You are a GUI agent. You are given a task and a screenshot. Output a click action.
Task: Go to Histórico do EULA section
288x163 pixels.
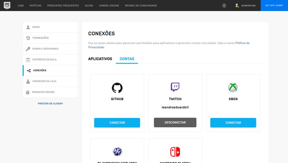tap(50, 60)
